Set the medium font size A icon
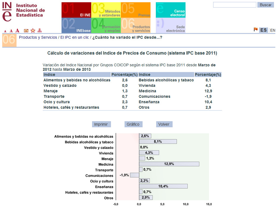This screenshot has height=211, width=279. click(11, 31)
